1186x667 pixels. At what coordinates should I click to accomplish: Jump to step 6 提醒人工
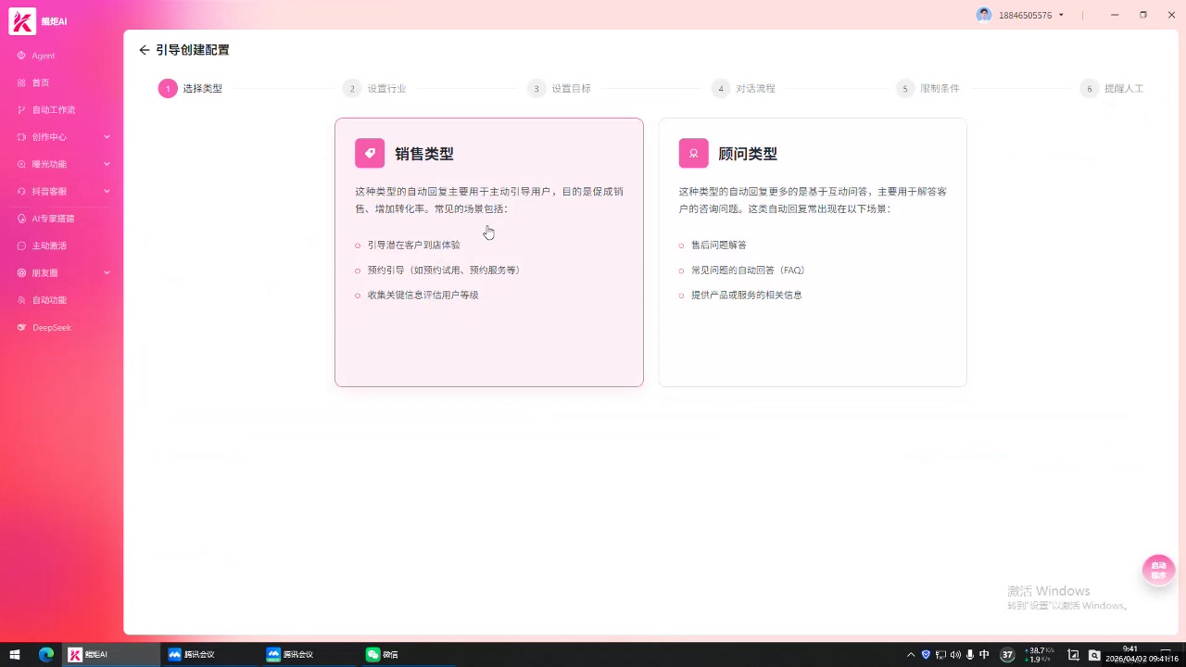point(1112,89)
